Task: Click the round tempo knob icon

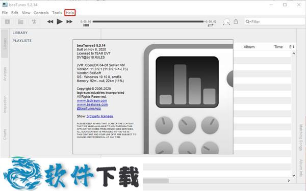Action: point(226,22)
